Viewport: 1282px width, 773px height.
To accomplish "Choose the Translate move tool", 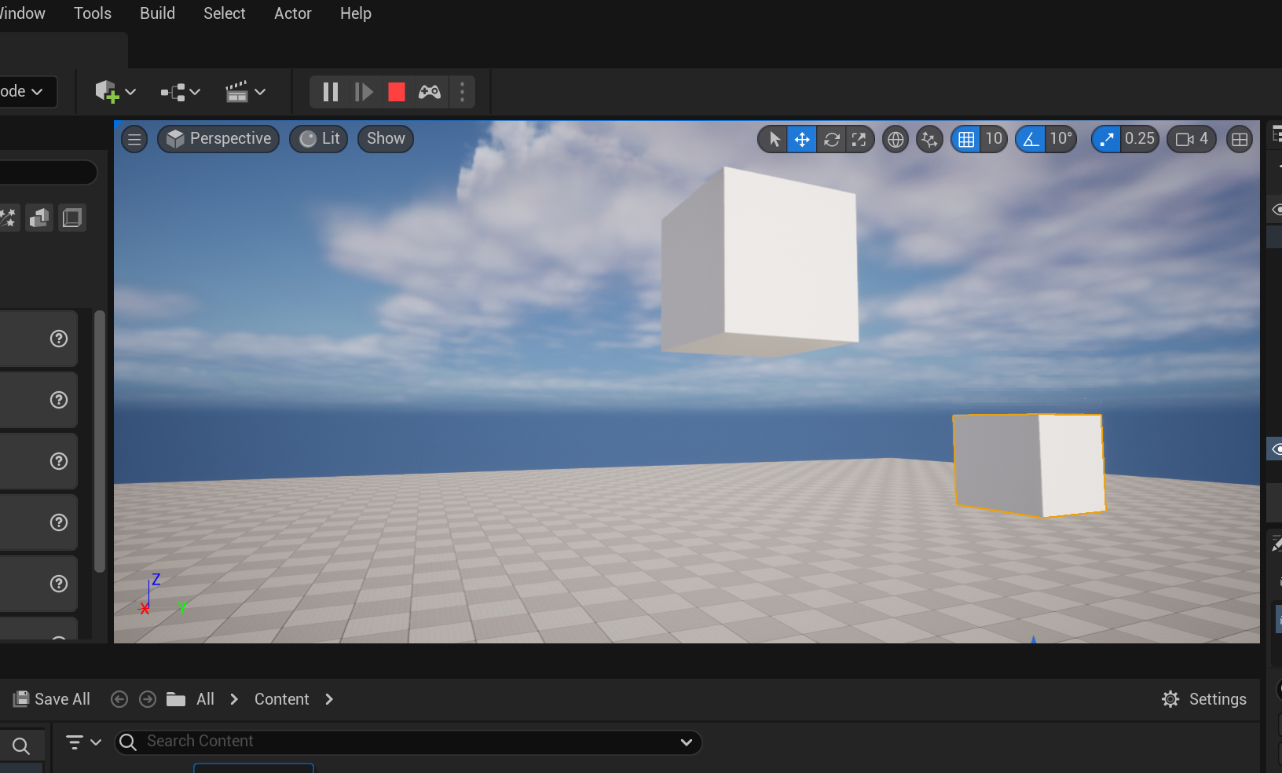I will [x=802, y=139].
